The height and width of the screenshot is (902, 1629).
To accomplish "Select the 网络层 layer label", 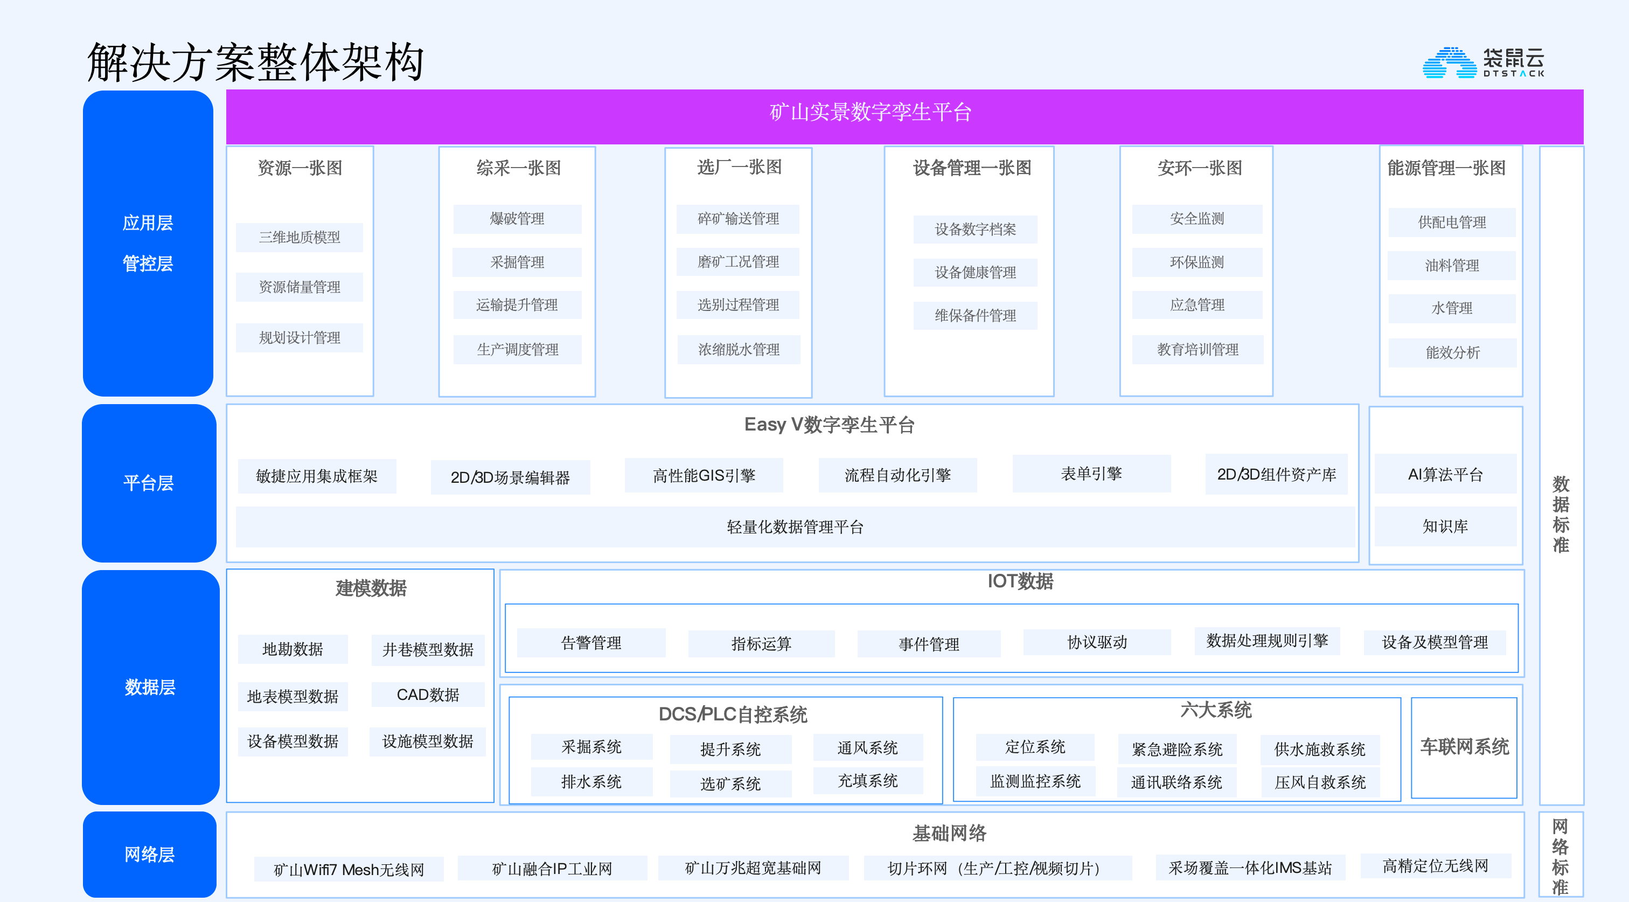I will click(x=149, y=854).
